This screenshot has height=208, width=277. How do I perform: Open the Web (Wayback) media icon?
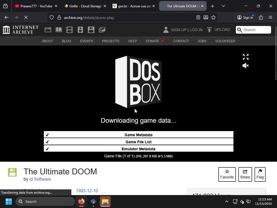point(48,30)
